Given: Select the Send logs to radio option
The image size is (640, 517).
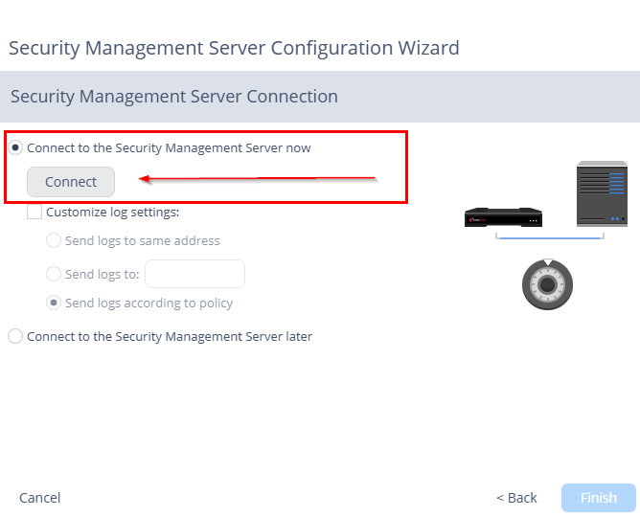Looking at the screenshot, I should [54, 274].
